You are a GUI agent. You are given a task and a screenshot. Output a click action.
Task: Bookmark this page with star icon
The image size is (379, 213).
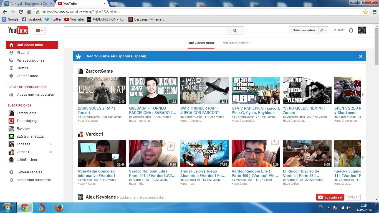point(365,12)
